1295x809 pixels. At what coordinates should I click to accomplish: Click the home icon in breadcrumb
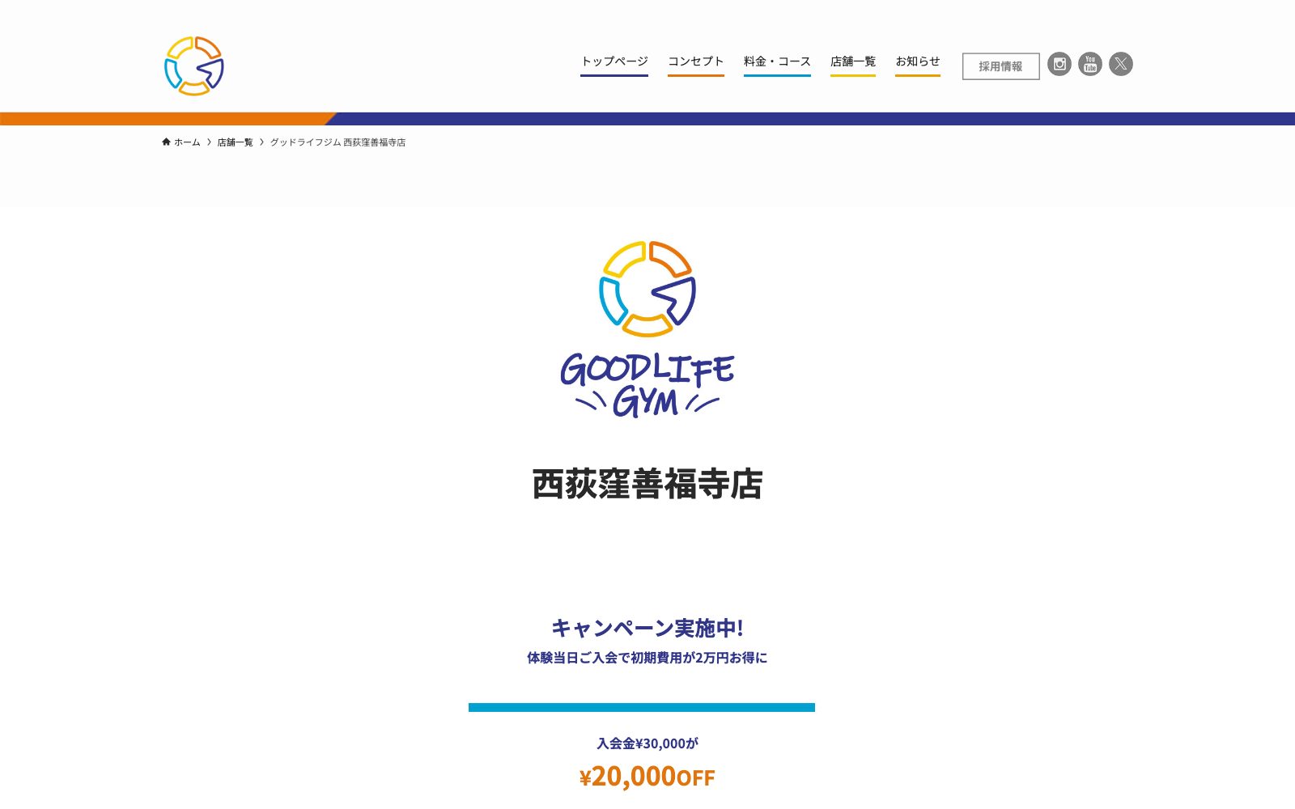click(166, 142)
